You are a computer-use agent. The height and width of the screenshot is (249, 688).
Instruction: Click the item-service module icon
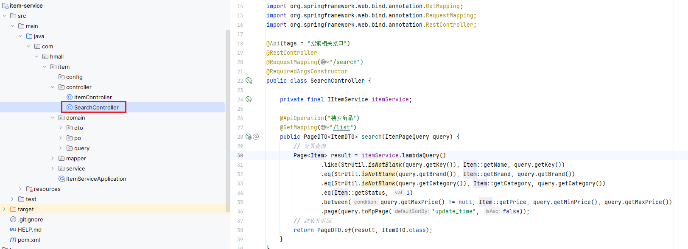pyautogui.click(x=5, y=6)
